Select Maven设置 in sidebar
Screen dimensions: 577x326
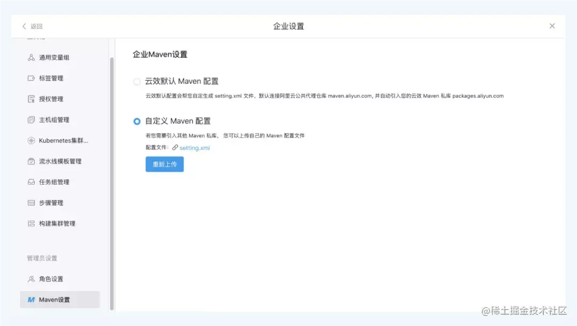tap(60, 299)
